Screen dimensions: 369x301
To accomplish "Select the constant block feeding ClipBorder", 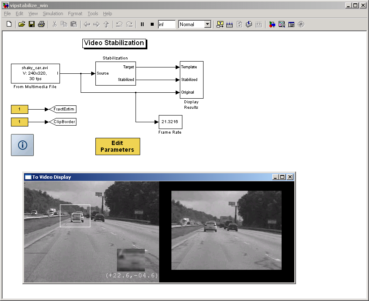I will [x=19, y=122].
